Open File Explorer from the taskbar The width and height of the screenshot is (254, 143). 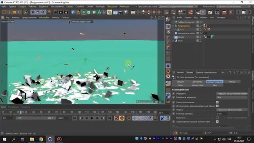pyautogui.click(x=32, y=139)
